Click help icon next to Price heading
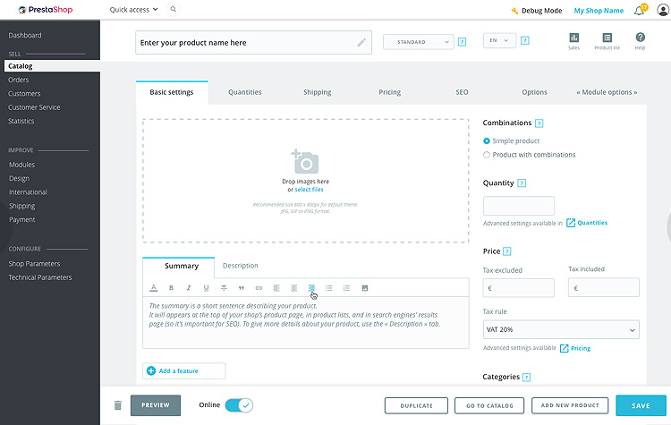This screenshot has height=425, width=671. tap(507, 251)
